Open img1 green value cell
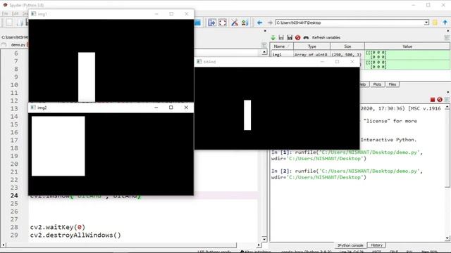The image size is (451, 253). 407,55
